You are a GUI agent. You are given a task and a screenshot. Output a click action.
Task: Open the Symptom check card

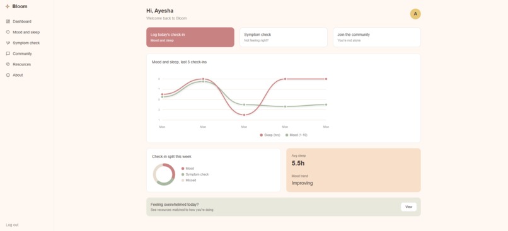coord(284,37)
